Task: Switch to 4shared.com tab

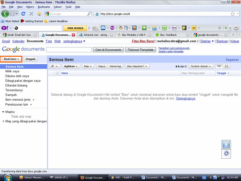Action: [96, 35]
